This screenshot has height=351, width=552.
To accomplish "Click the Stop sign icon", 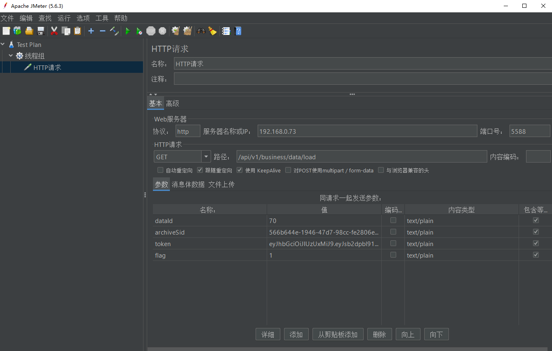I will (151, 31).
